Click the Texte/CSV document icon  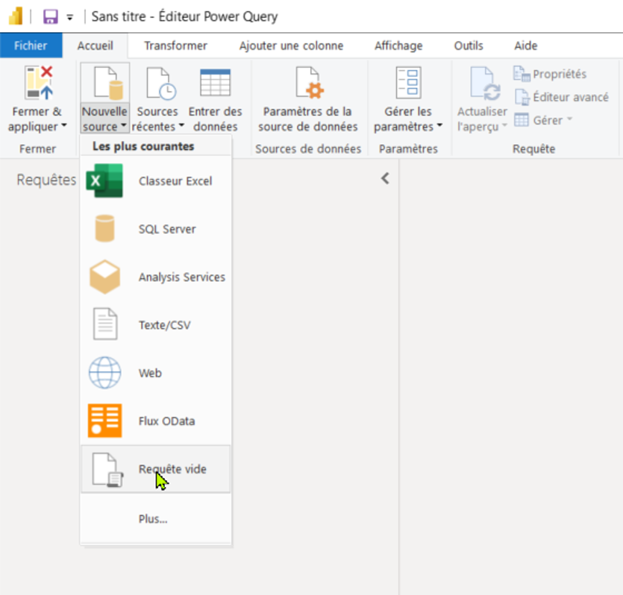105,324
